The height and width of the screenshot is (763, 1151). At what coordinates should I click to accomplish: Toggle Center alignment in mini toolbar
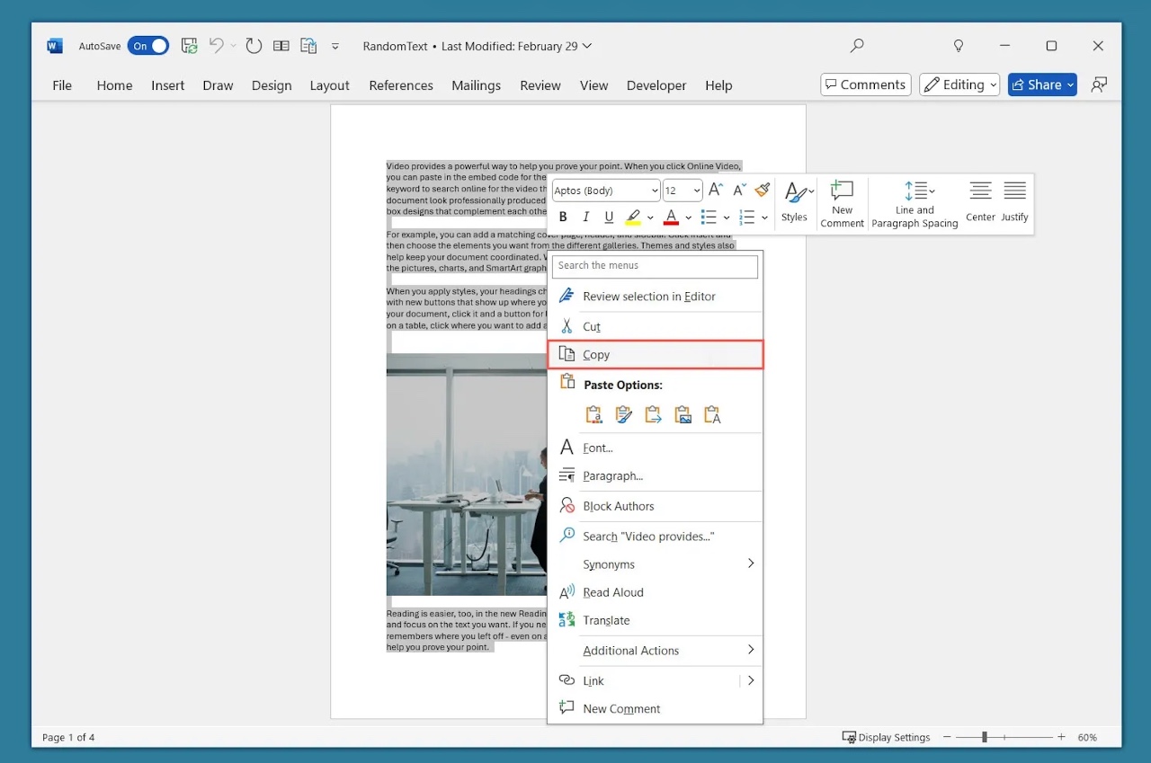[x=980, y=201]
